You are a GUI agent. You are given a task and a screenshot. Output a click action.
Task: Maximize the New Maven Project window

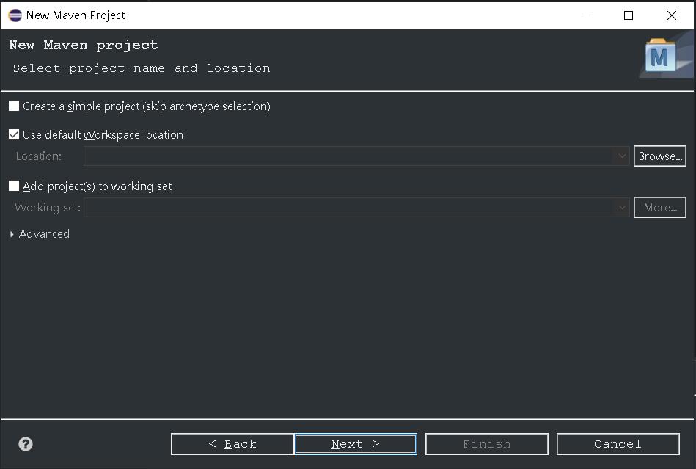tap(629, 15)
